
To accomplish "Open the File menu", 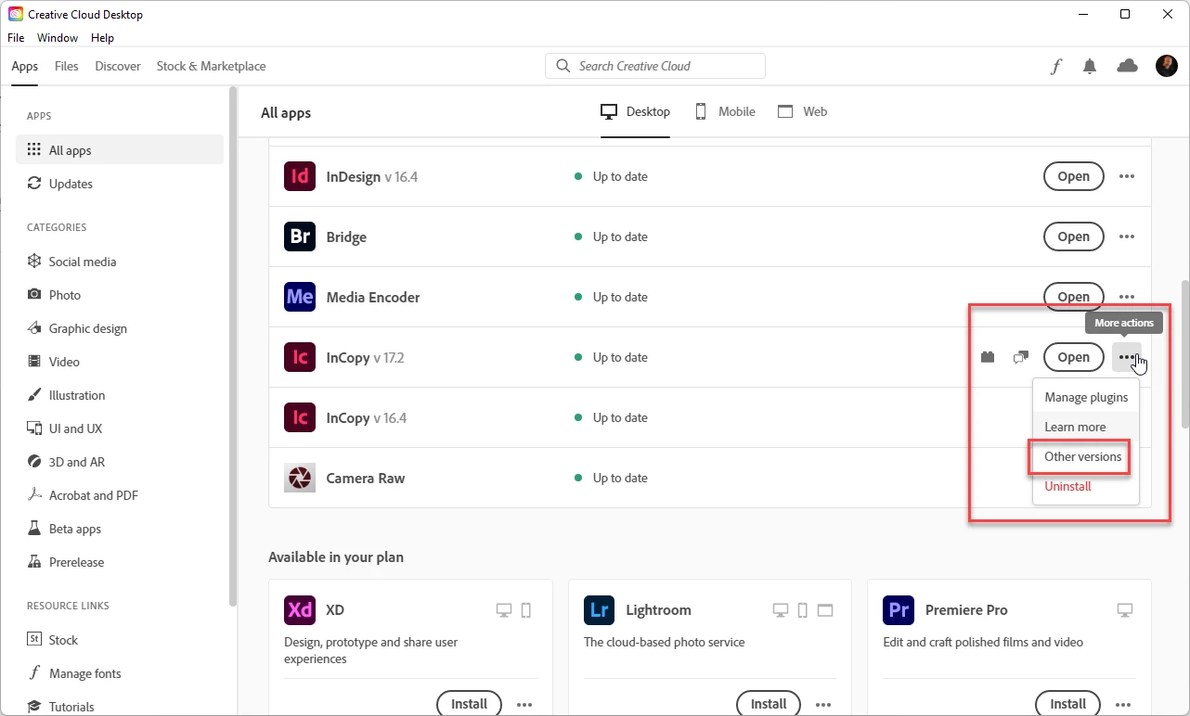I will click(16, 38).
